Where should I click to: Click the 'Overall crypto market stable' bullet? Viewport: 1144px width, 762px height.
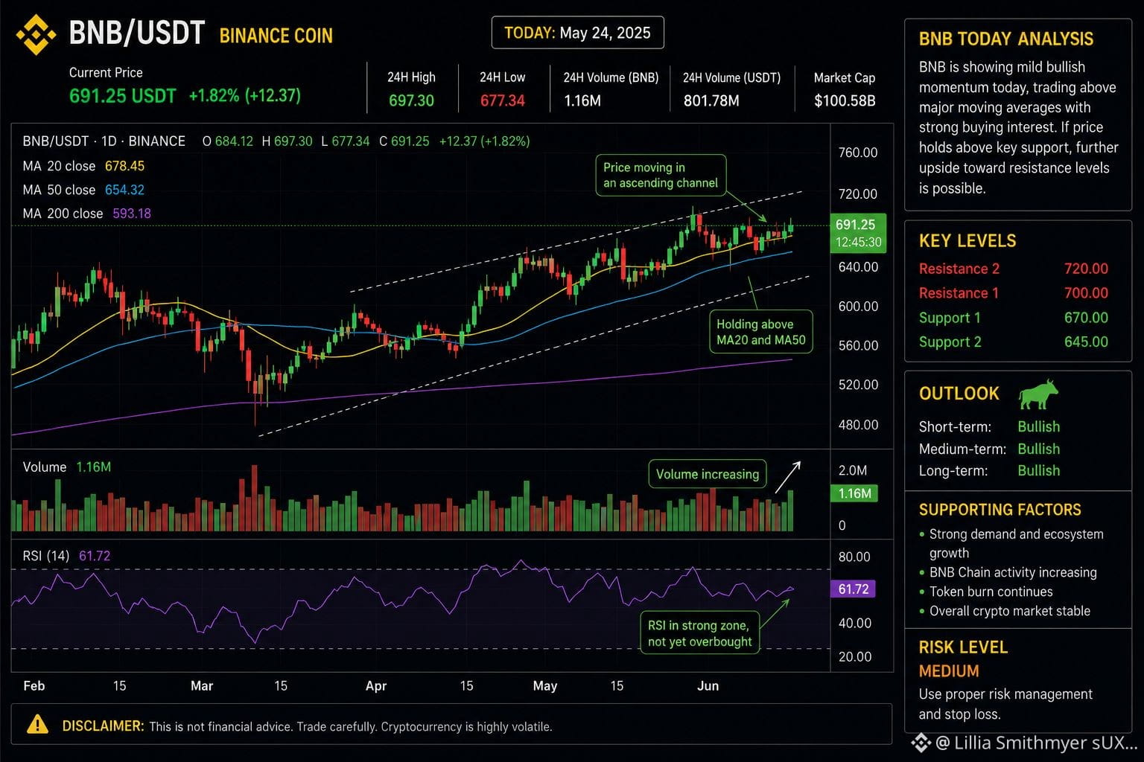point(1005,611)
